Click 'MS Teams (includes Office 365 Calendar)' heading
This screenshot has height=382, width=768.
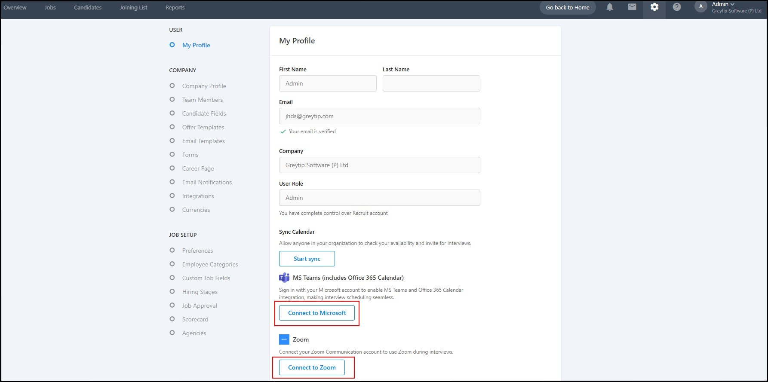348,278
